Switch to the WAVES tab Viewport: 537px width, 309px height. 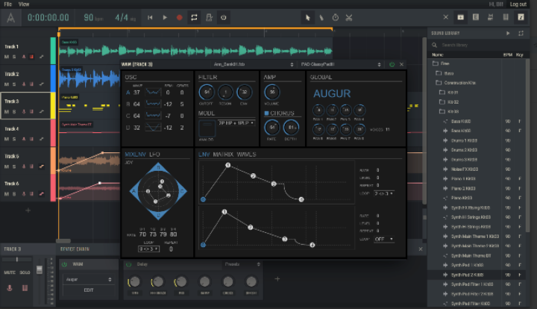pos(246,154)
